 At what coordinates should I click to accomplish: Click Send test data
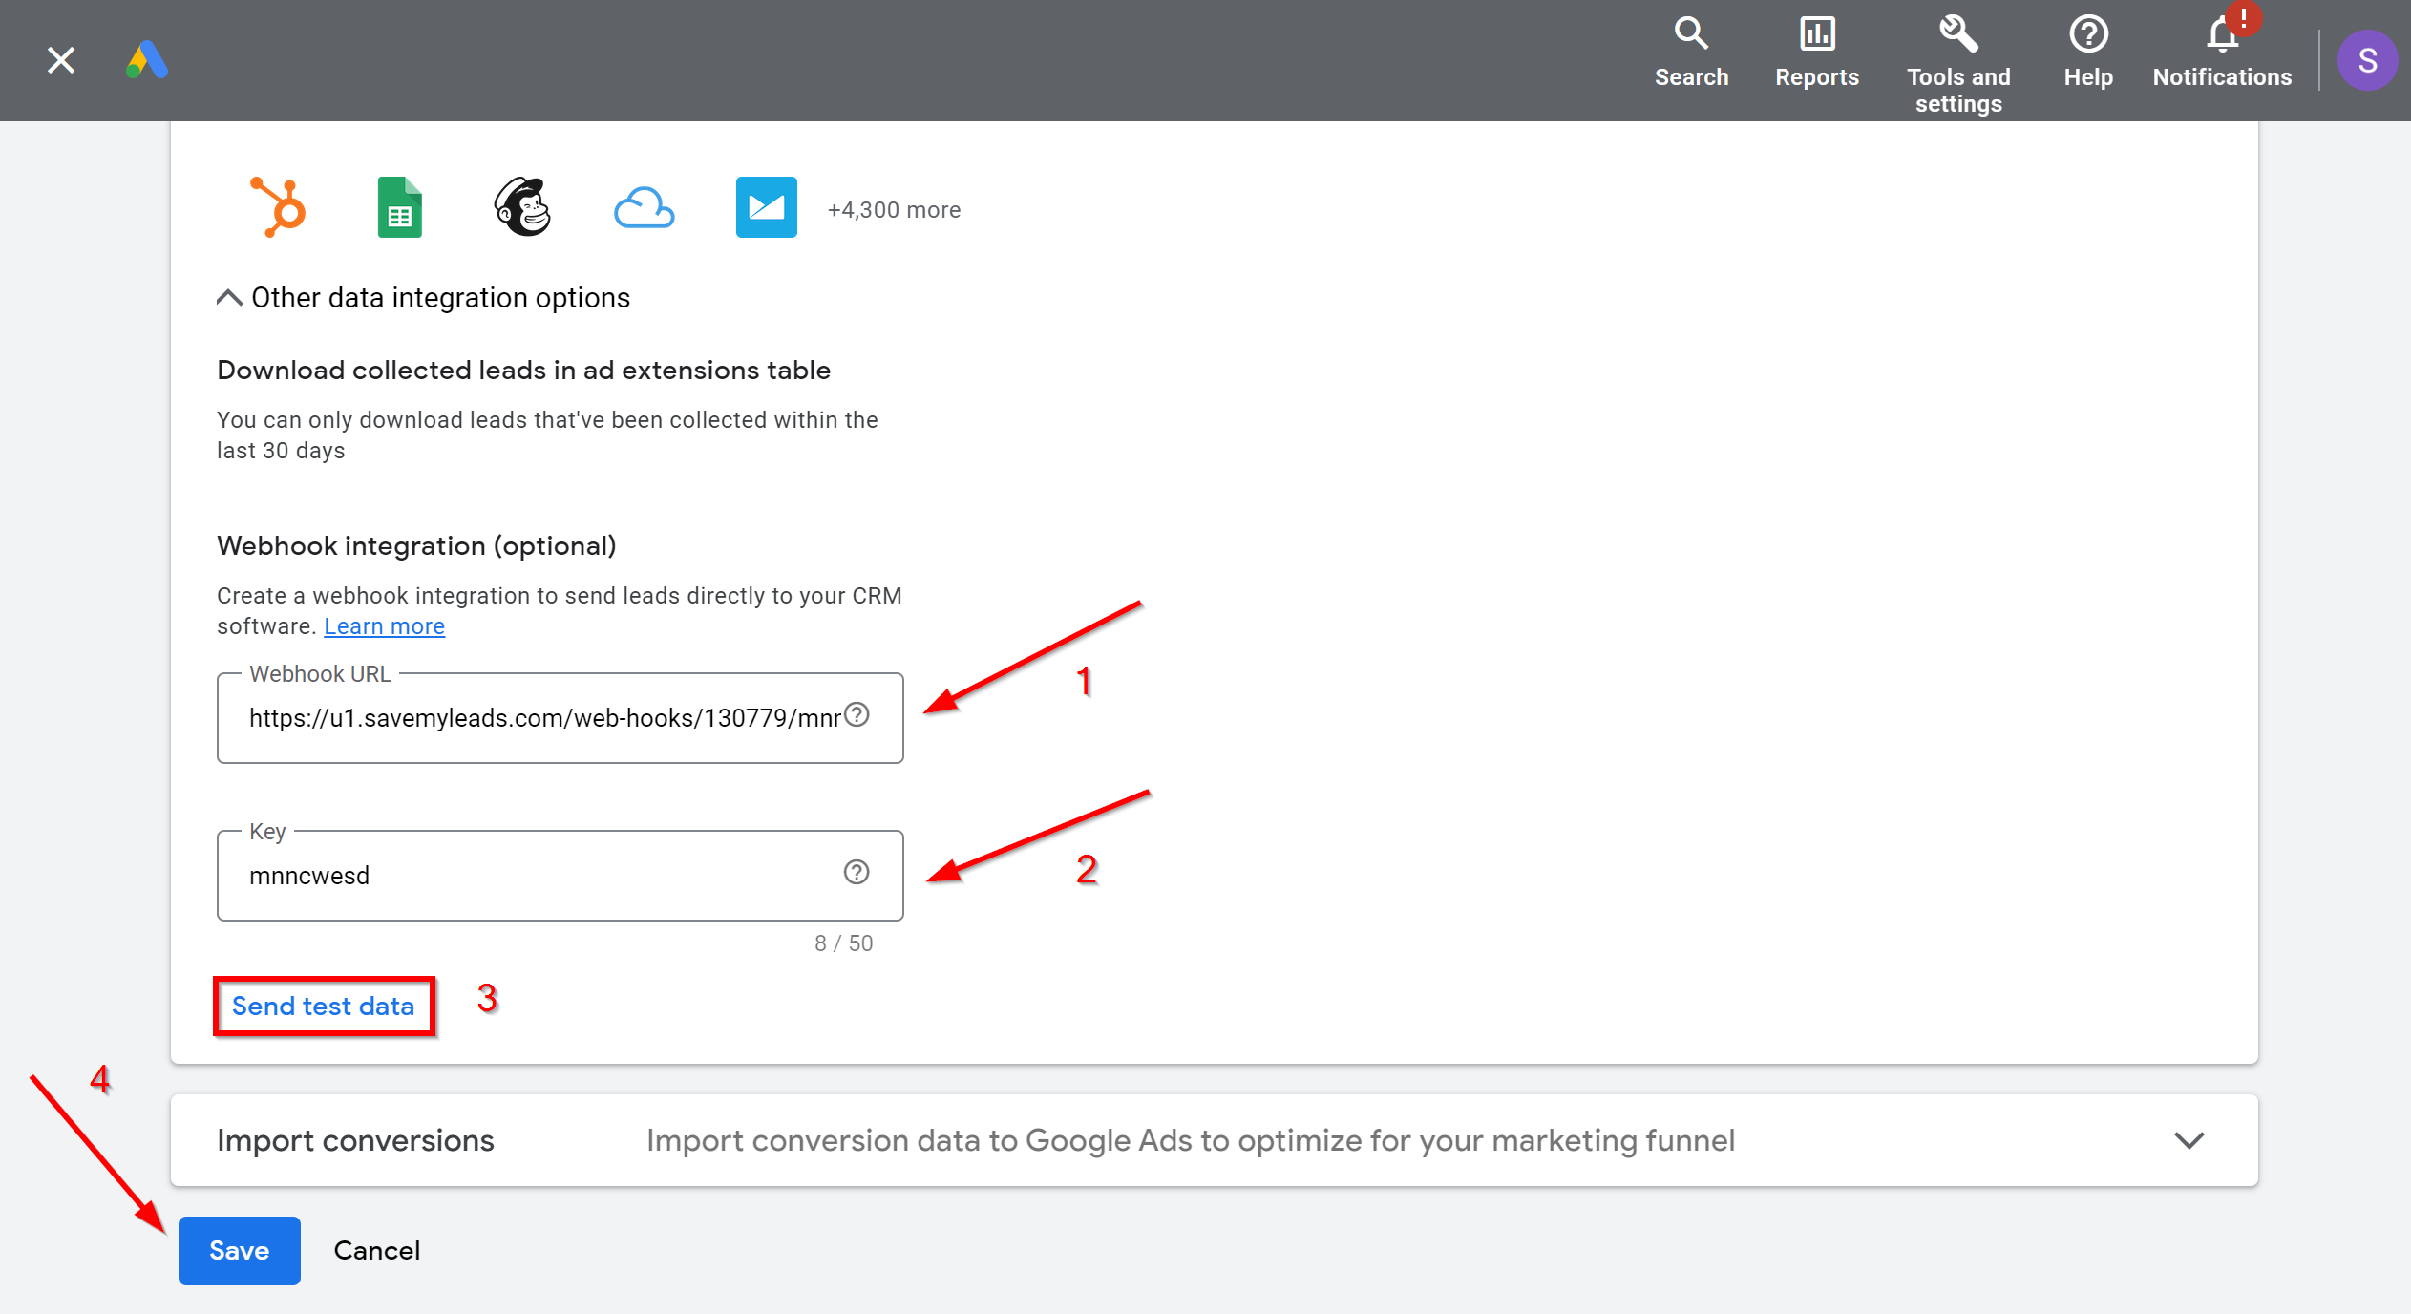[x=323, y=1007]
